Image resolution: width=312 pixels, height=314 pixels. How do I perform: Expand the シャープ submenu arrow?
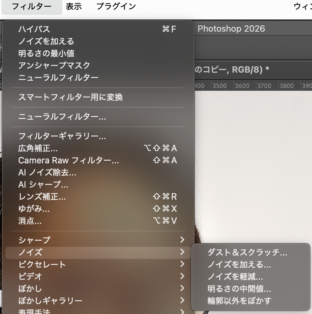pos(182,240)
